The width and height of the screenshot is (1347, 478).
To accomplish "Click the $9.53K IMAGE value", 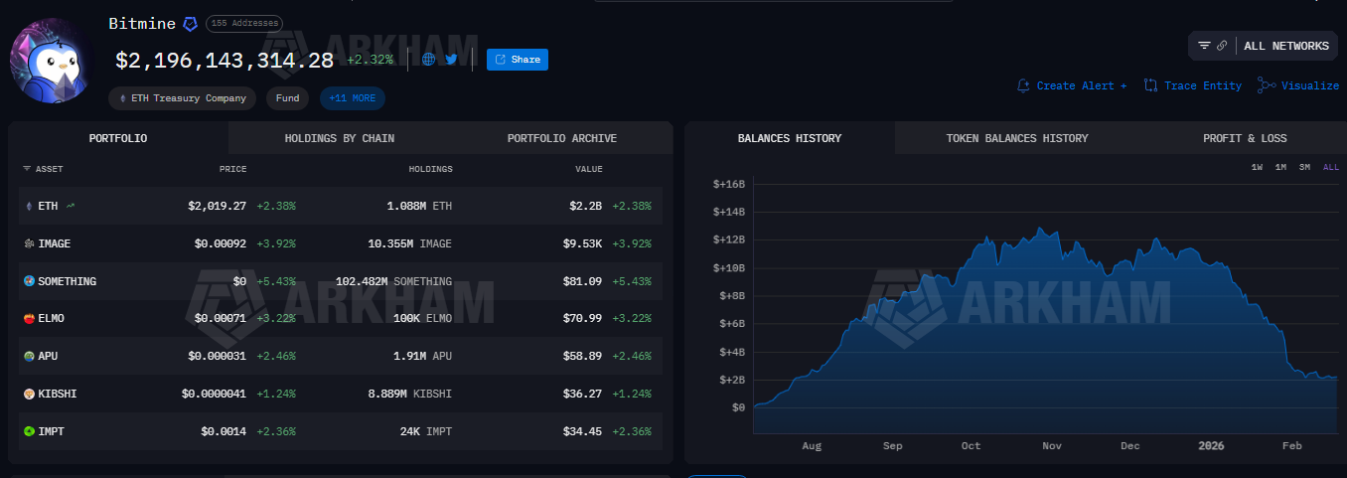I will (x=582, y=243).
